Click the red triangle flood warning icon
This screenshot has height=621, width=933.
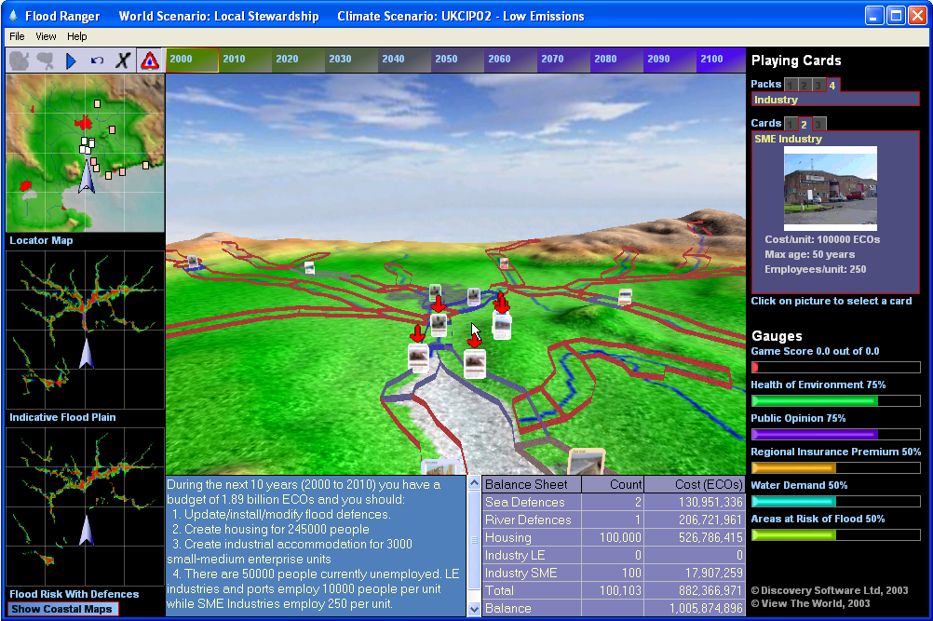[149, 61]
